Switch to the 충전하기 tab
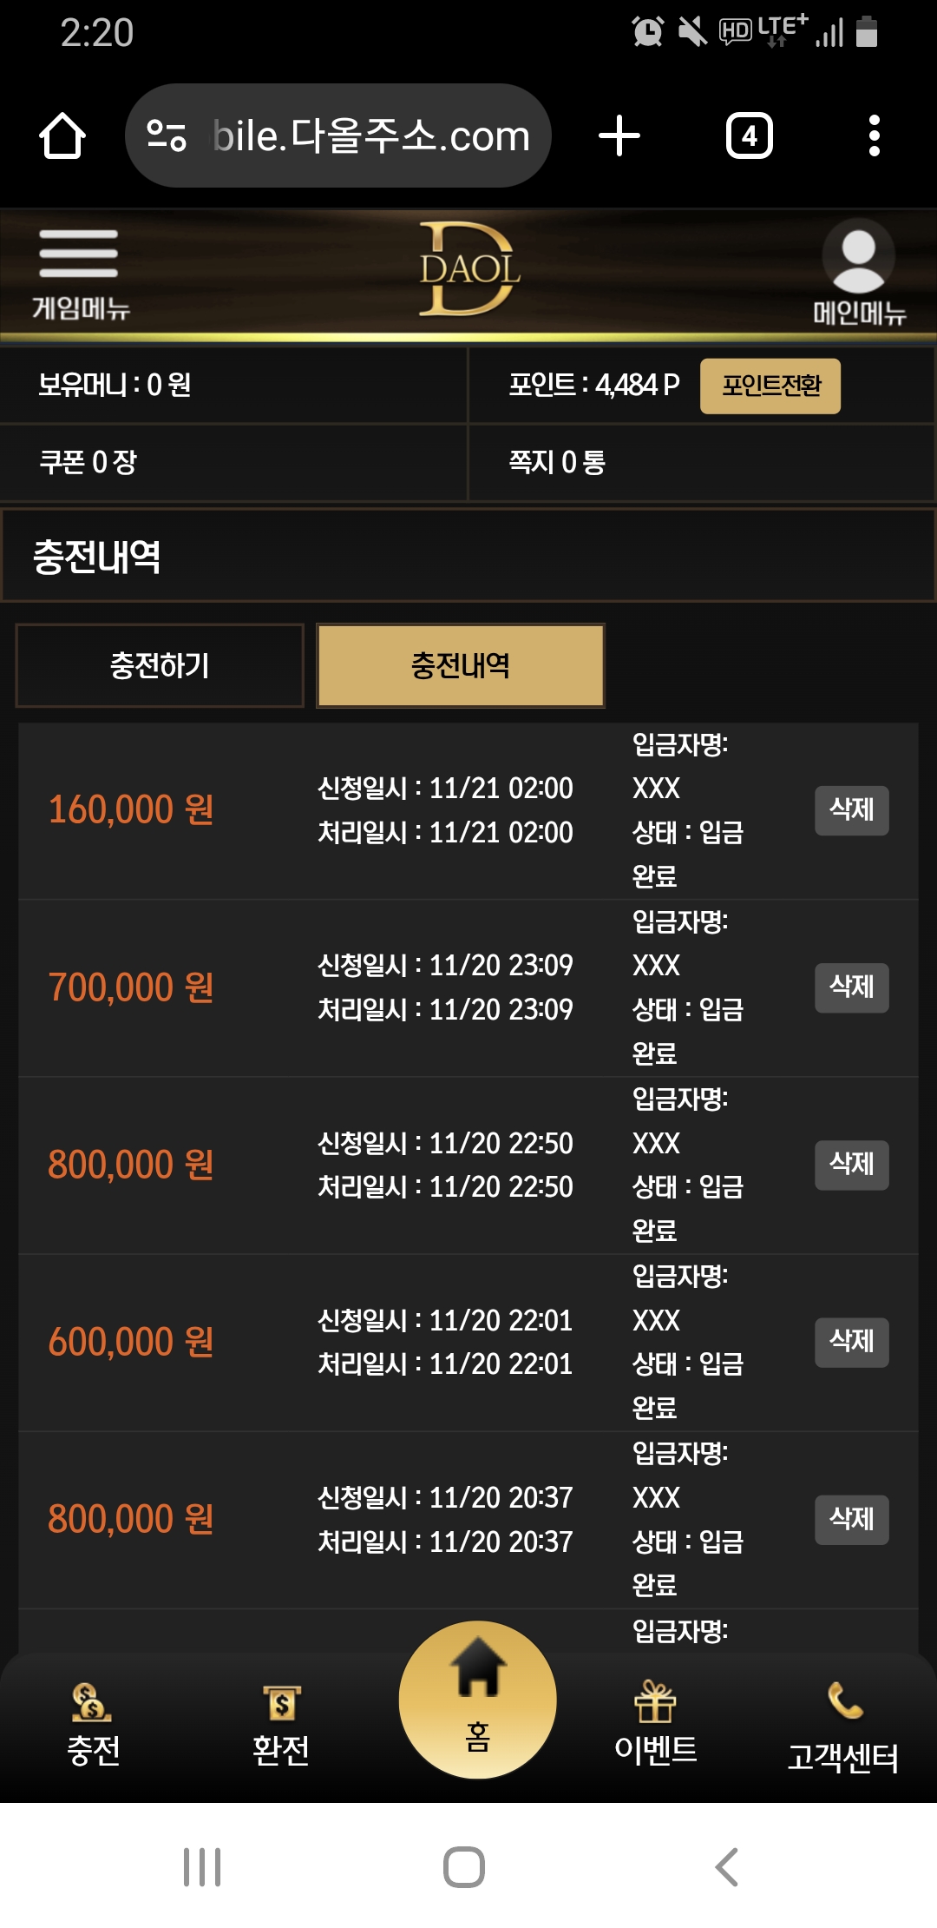 (x=160, y=666)
